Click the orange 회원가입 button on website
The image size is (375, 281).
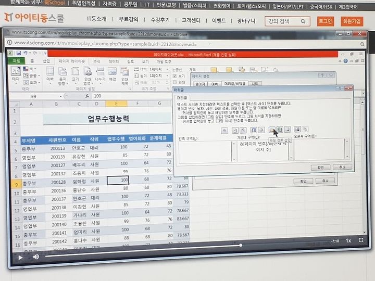click(x=352, y=21)
